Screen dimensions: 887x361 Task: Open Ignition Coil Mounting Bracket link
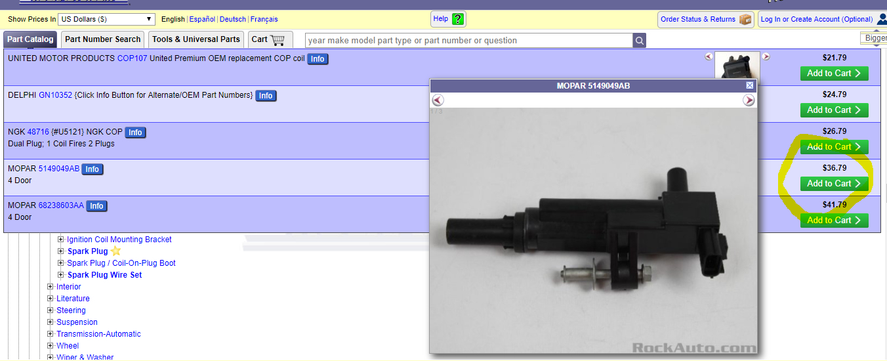[x=119, y=240]
